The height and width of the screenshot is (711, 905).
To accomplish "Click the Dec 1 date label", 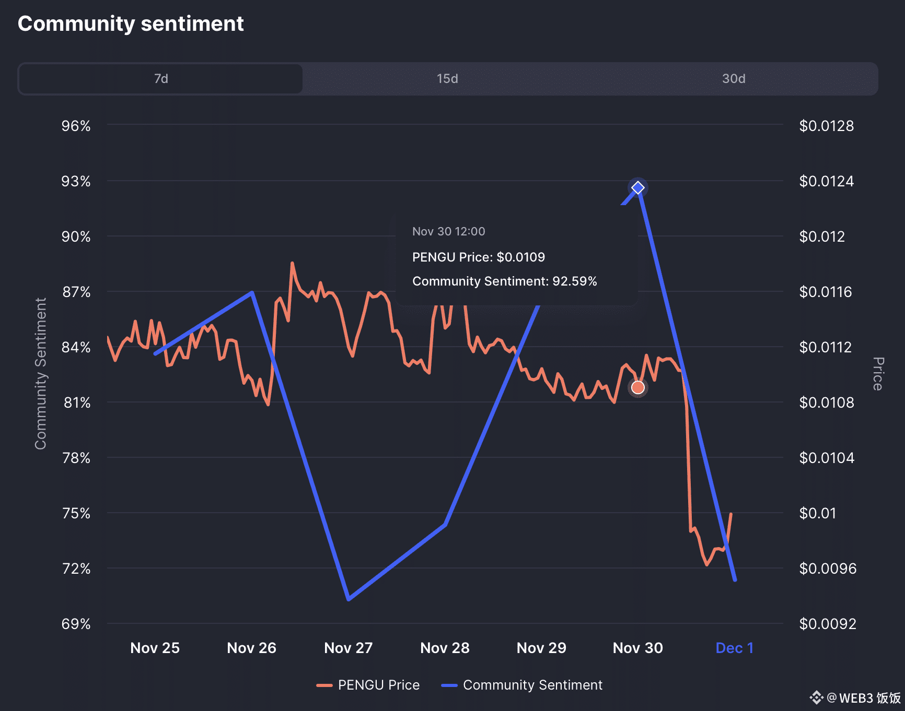I will pos(734,648).
